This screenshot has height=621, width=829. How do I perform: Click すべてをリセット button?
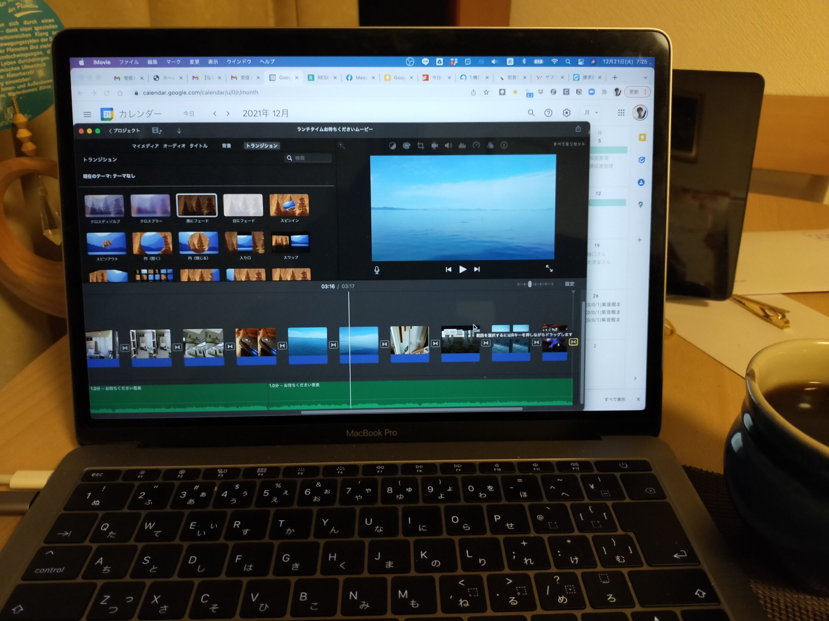coord(569,144)
